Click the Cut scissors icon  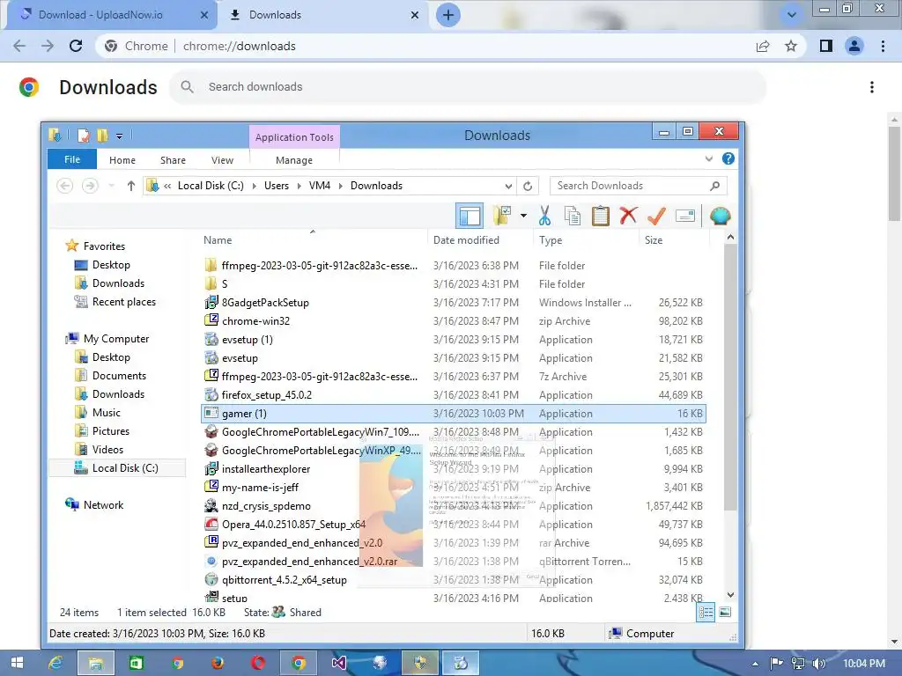tap(544, 216)
